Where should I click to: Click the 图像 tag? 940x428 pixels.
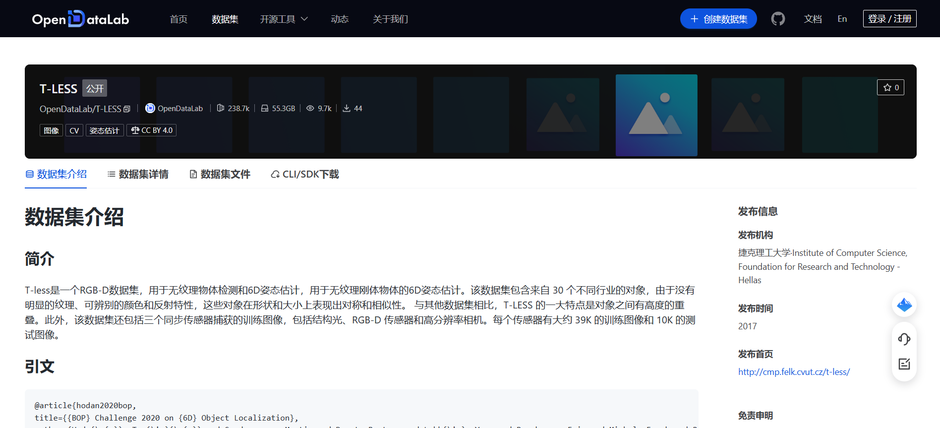(x=51, y=130)
